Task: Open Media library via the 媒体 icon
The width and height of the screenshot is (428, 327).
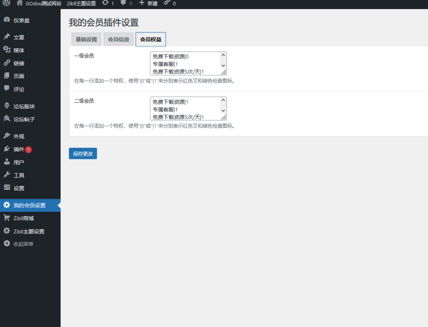Action: point(6,50)
